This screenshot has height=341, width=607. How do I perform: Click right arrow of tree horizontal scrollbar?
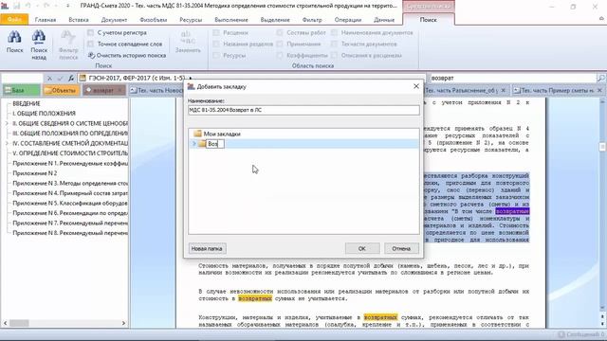coord(123,323)
